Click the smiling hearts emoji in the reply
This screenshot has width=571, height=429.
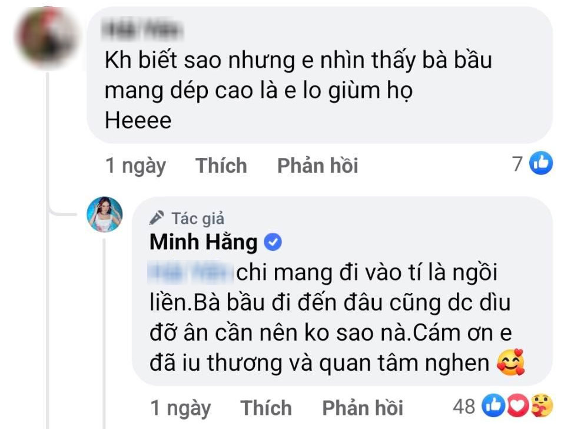(510, 362)
